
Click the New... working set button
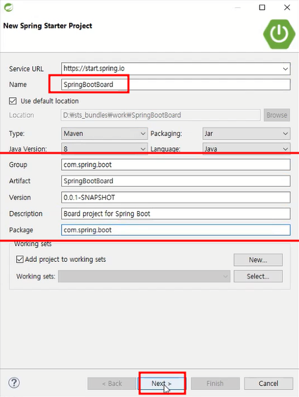pos(258,260)
